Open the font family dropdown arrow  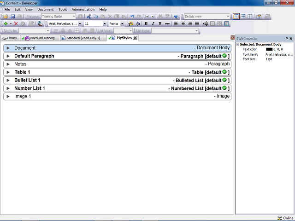pos(80,23)
